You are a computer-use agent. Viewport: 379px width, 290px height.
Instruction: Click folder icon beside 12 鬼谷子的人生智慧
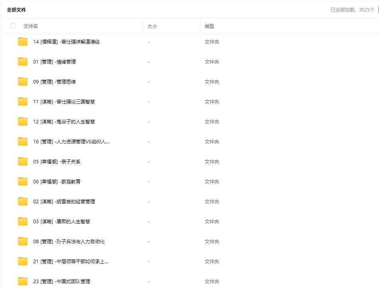(x=23, y=121)
